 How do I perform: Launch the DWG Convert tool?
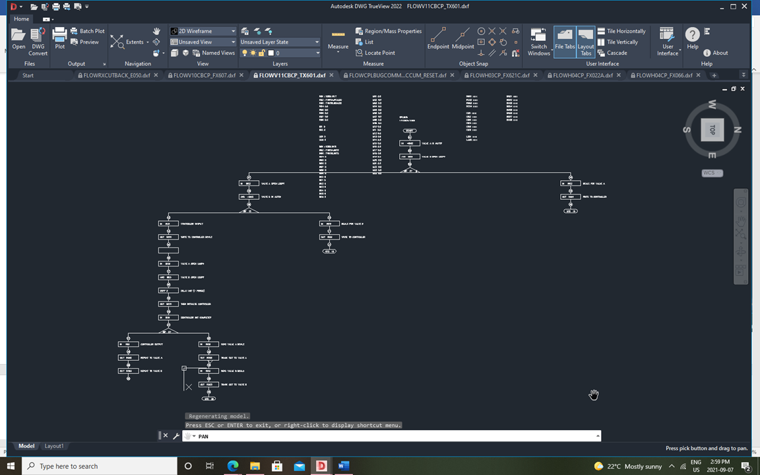point(38,41)
